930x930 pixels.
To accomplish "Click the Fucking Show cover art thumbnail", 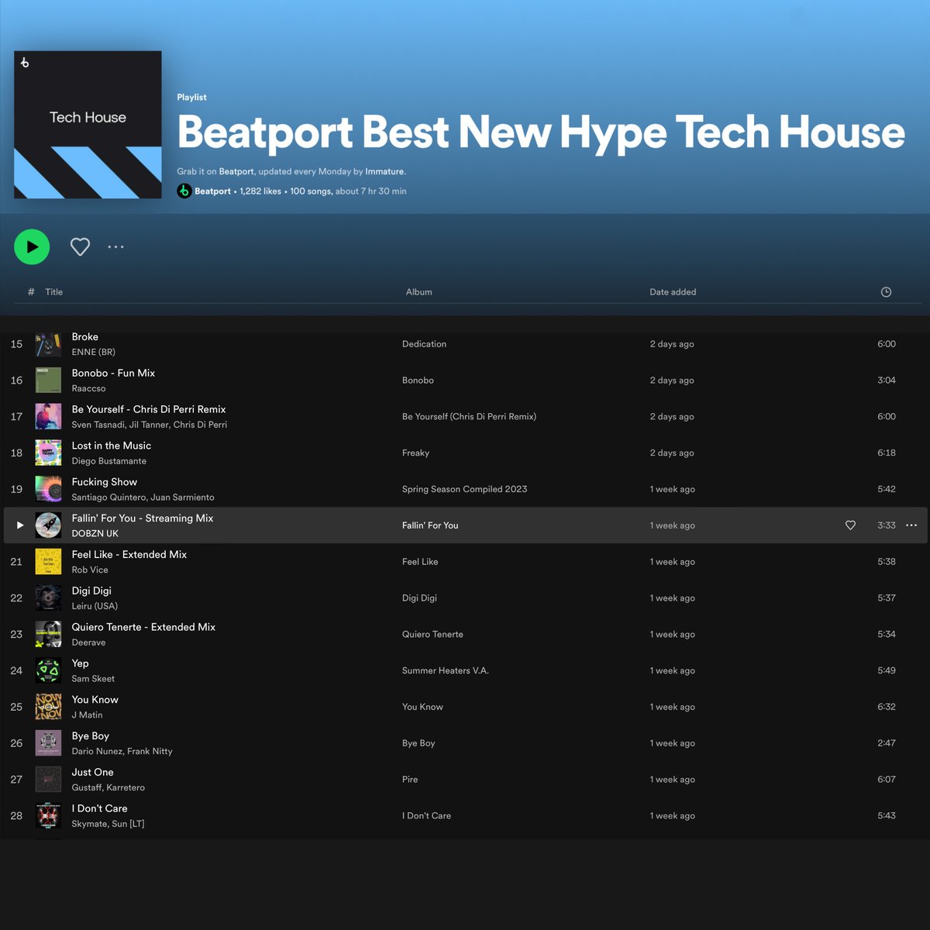I will tap(48, 489).
